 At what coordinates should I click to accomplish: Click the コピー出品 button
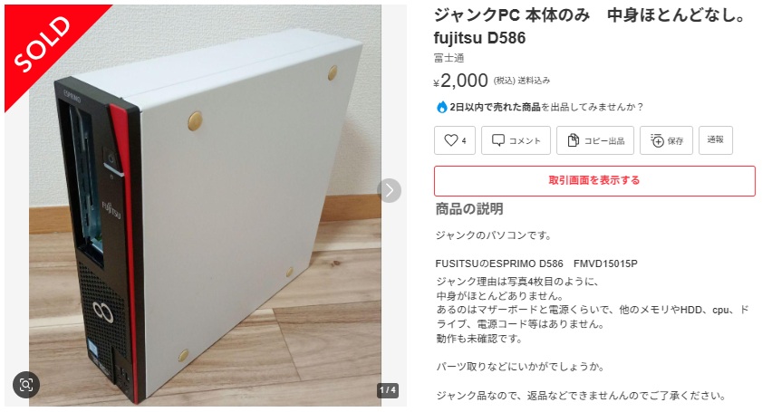tap(594, 140)
